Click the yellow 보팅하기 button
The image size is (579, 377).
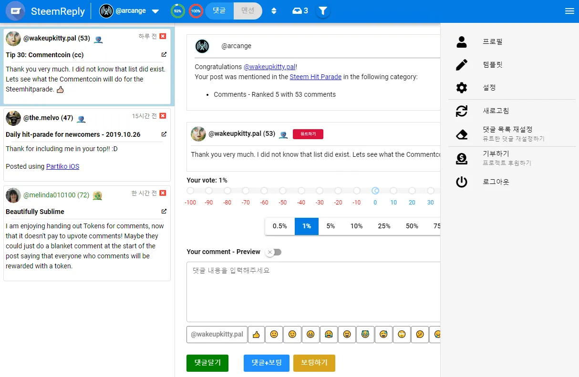314,363
